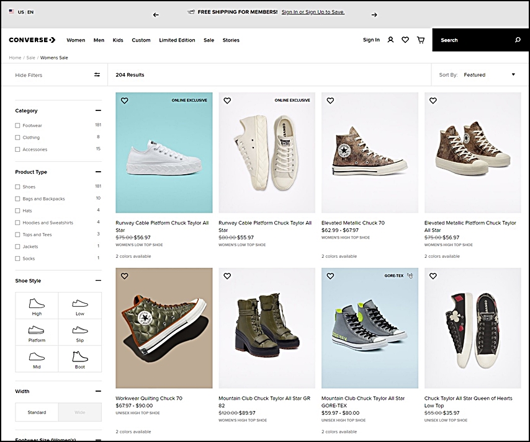Check the Jackets filter
The image size is (530, 442).
(x=17, y=247)
